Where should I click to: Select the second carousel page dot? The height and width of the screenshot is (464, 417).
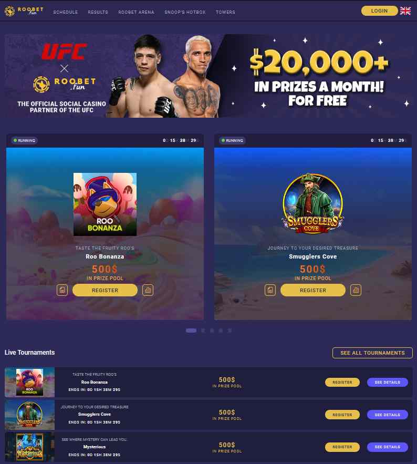(203, 330)
